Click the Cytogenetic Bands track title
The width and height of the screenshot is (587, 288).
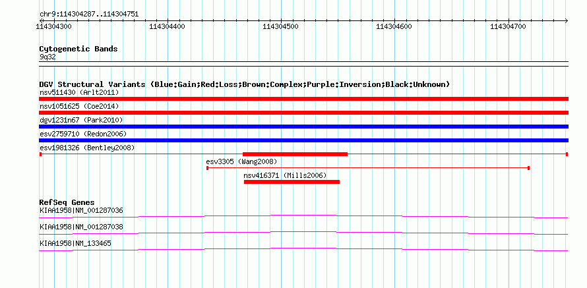pyautogui.click(x=78, y=49)
